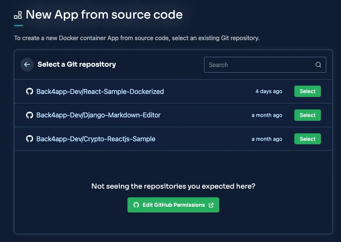Click 'a month ago' on the Django-Markdown-Editor row
Image resolution: width=341 pixels, height=242 pixels.
click(x=267, y=115)
